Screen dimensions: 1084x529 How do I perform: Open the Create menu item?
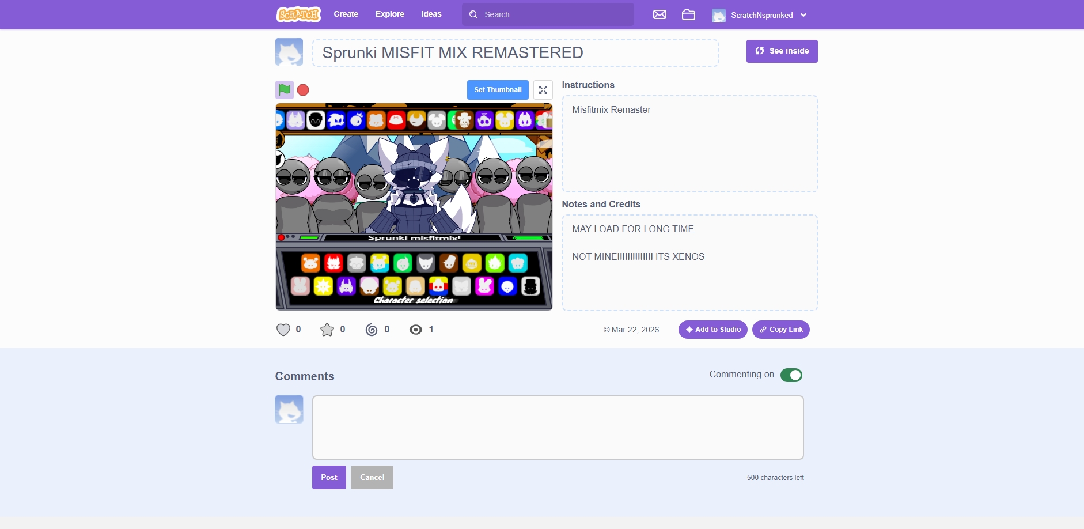point(346,14)
